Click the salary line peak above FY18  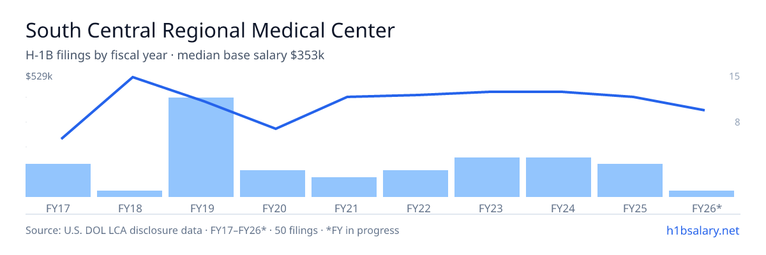[133, 77]
